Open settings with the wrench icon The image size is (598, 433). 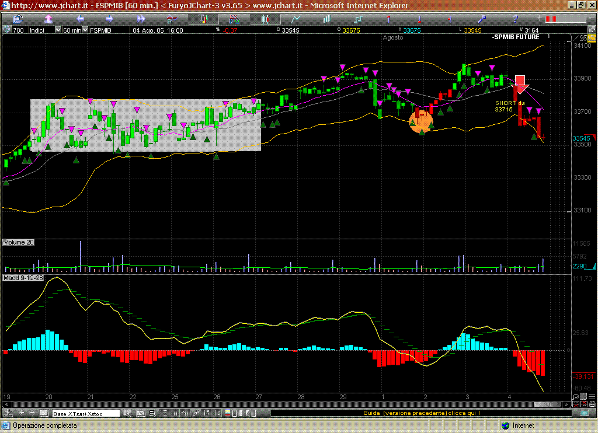click(482, 19)
